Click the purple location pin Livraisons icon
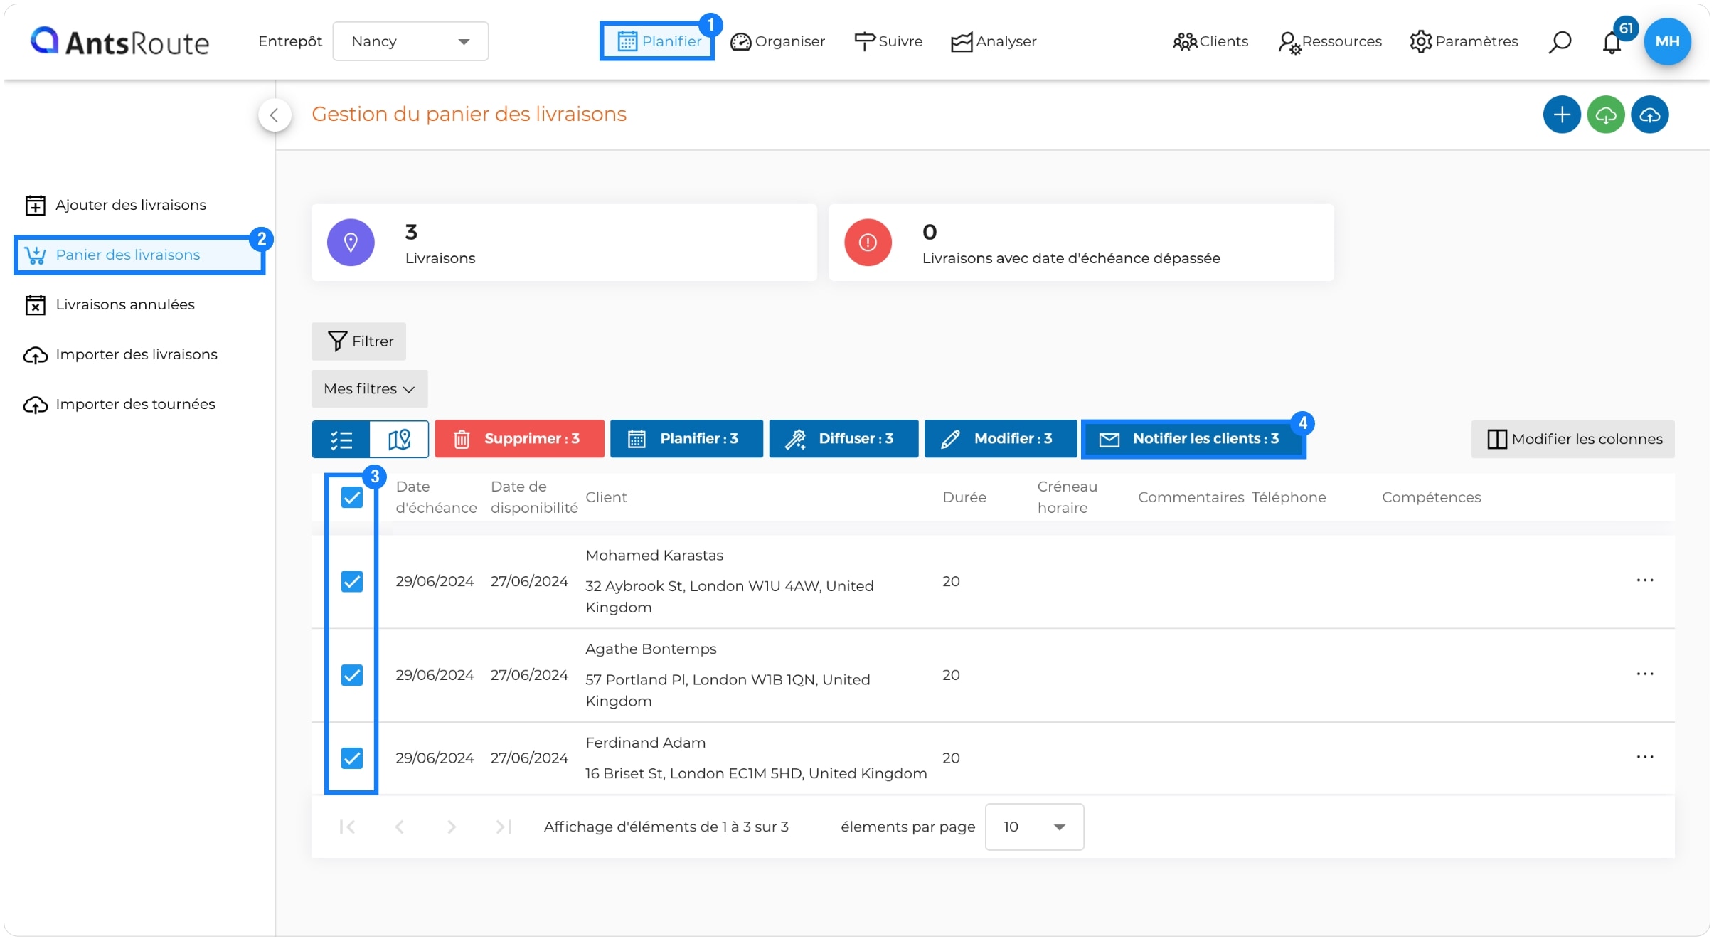The height and width of the screenshot is (939, 1714). pyautogui.click(x=351, y=243)
